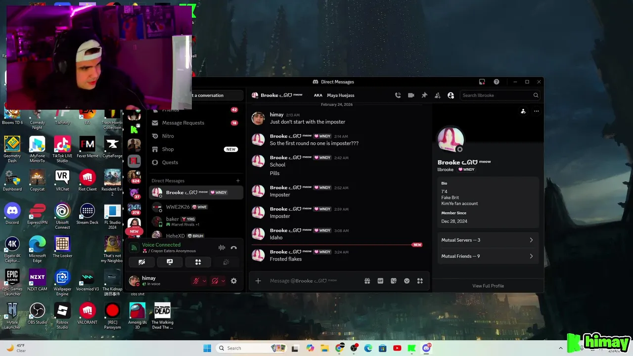Image resolution: width=633 pixels, height=356 pixels.
Task: Open the GIF picker
Action: pyautogui.click(x=380, y=281)
